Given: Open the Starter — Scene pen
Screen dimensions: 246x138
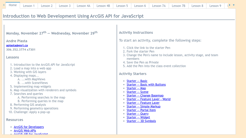Looking at the screenshot, I should point(137,92).
